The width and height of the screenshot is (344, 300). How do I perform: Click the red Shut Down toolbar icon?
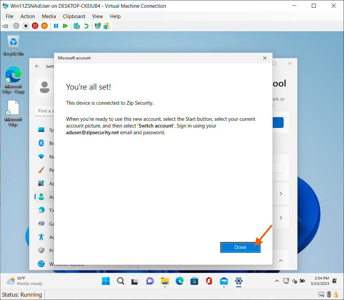click(x=35, y=26)
